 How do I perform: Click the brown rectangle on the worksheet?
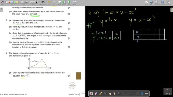click(x=79, y=76)
